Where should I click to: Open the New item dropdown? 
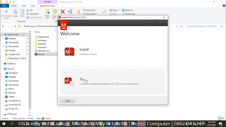pos(90,10)
